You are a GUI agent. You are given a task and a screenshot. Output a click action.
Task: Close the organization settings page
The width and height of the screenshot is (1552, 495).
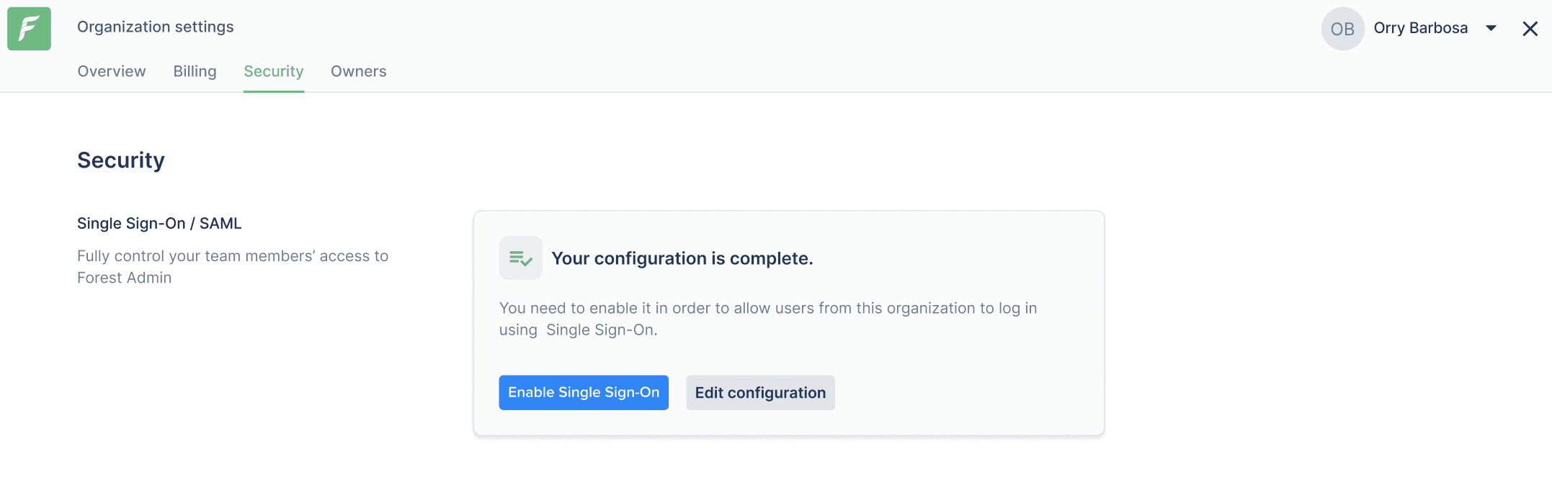[1530, 29]
